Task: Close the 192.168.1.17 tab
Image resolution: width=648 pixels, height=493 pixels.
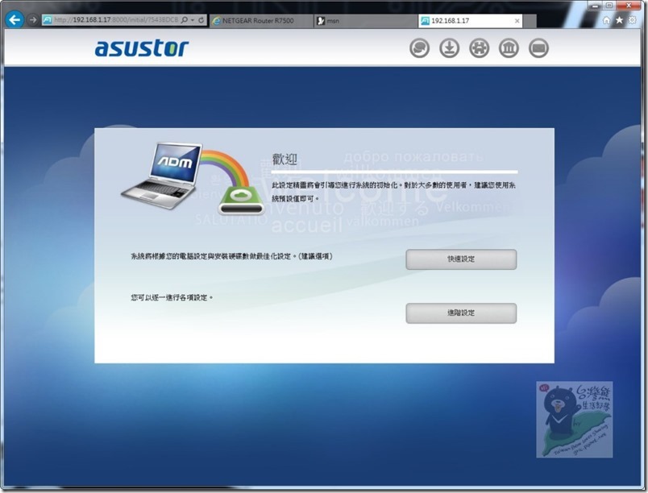Action: pyautogui.click(x=517, y=21)
